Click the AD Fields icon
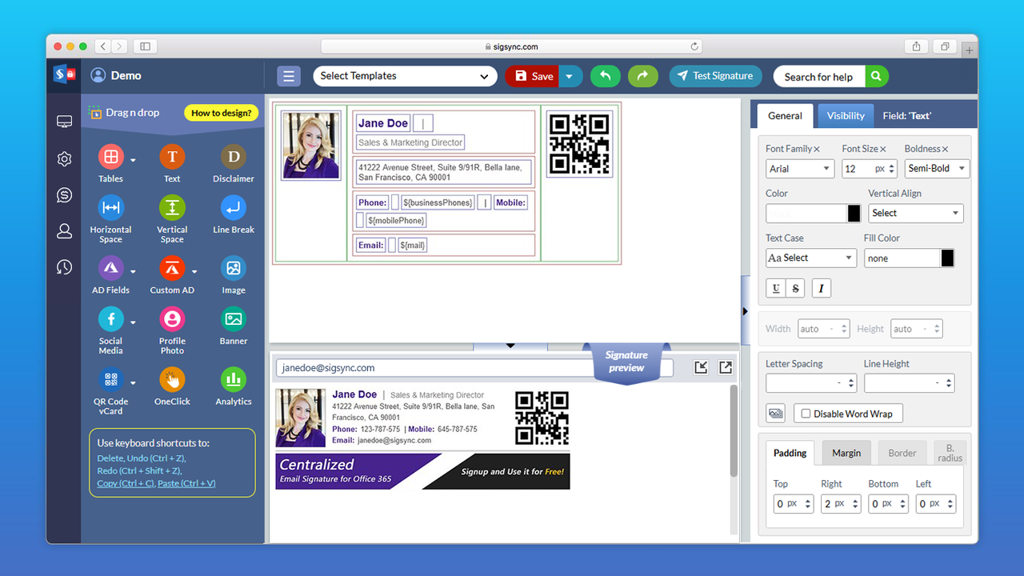 (111, 268)
